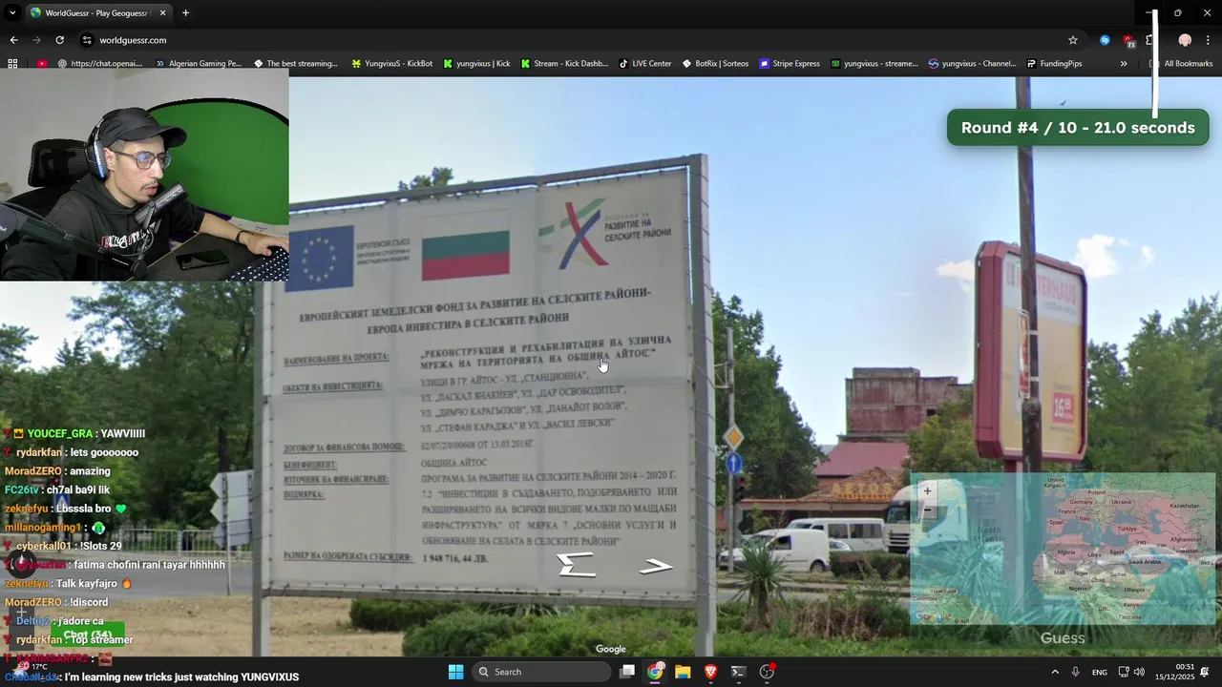Click chat message 'lets gooooooo'
Image resolution: width=1222 pixels, height=687 pixels.
[104, 452]
